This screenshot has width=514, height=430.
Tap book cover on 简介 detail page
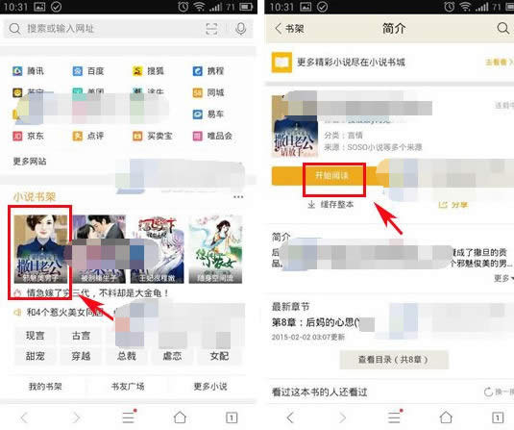click(x=295, y=126)
